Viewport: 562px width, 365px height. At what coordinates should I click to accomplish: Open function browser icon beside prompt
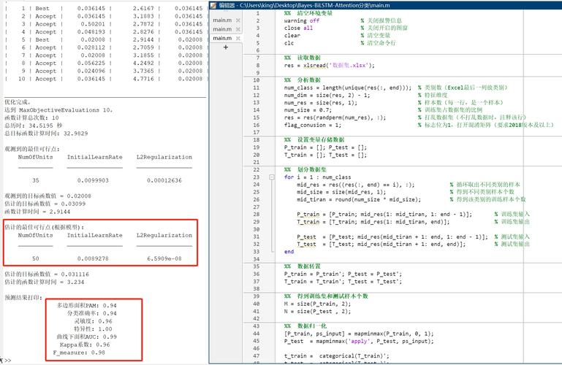tap(1, 361)
